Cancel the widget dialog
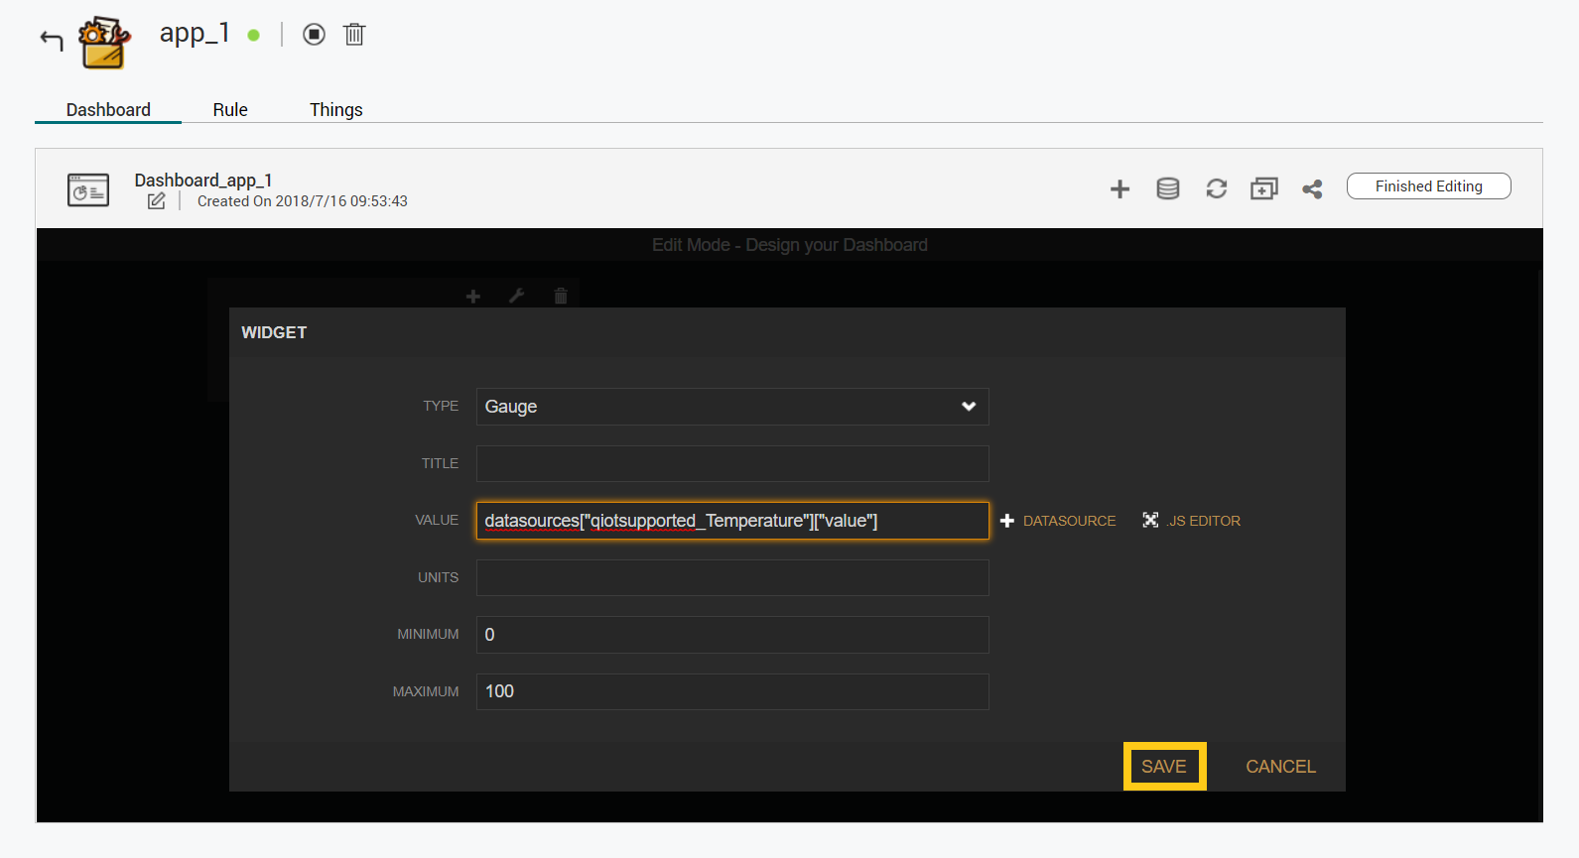This screenshot has width=1579, height=858. (x=1280, y=767)
